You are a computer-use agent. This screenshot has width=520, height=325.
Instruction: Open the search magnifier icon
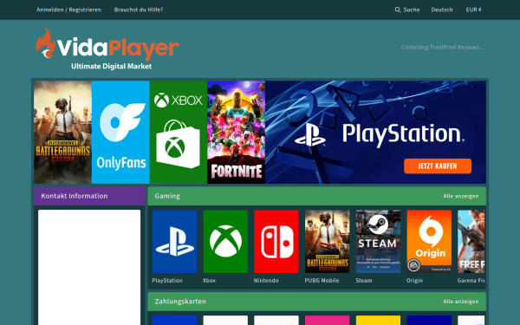click(397, 10)
